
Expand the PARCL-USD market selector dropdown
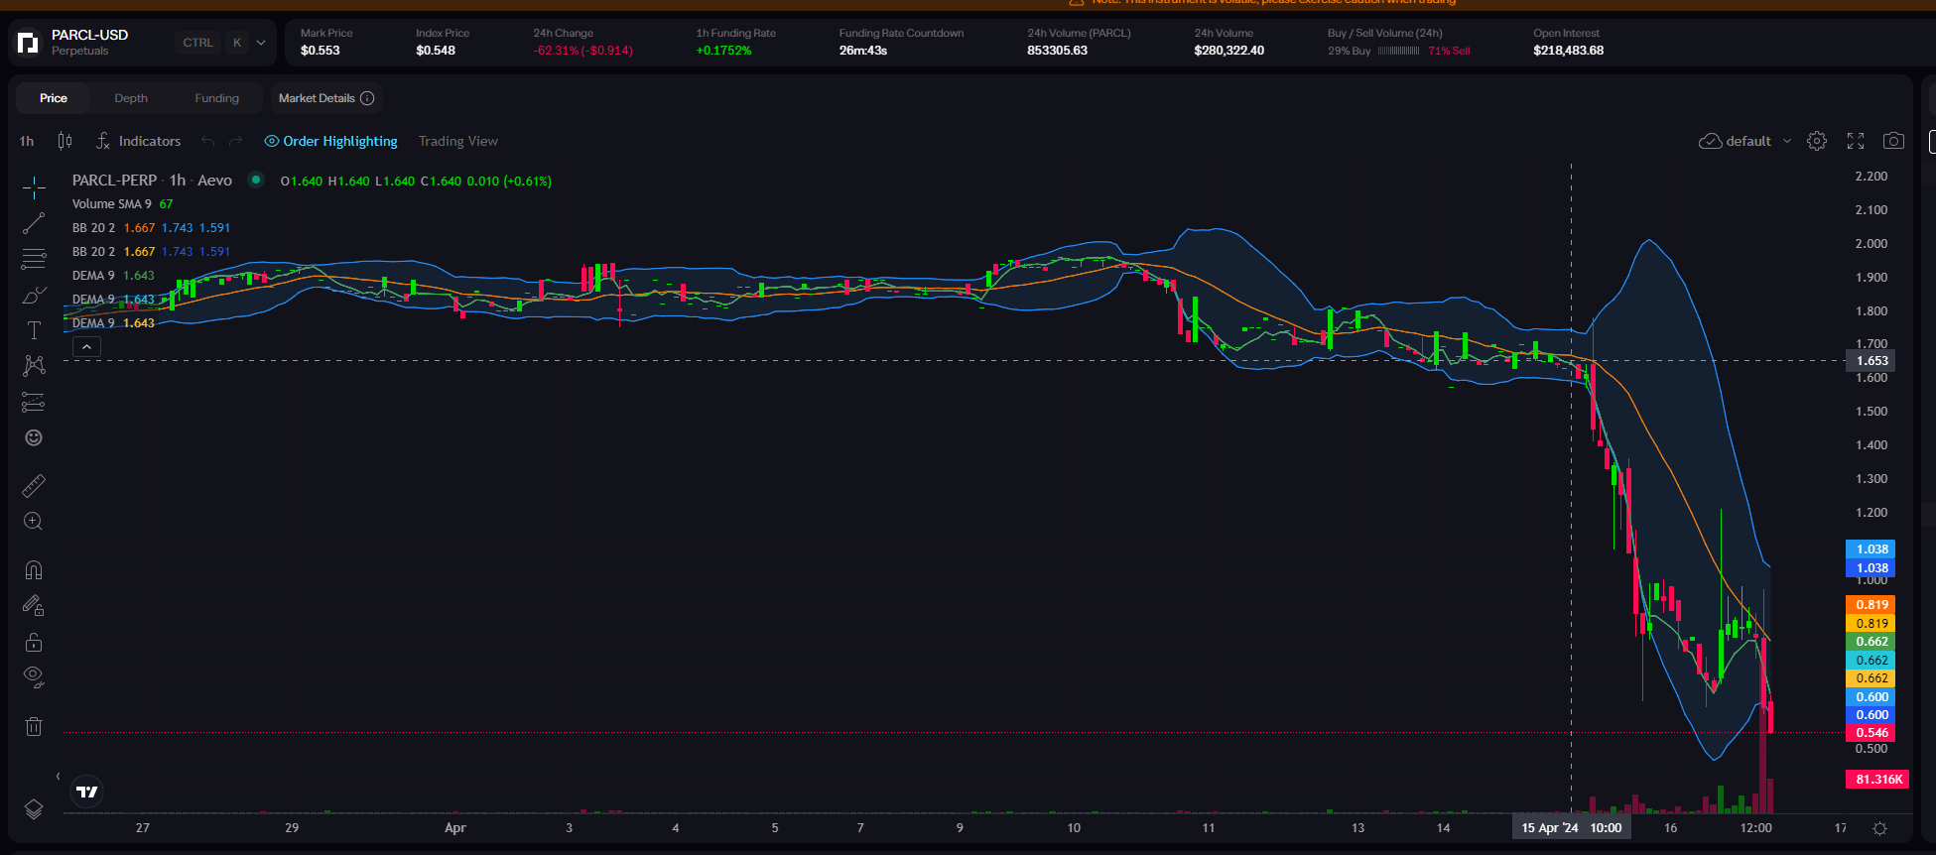(261, 43)
